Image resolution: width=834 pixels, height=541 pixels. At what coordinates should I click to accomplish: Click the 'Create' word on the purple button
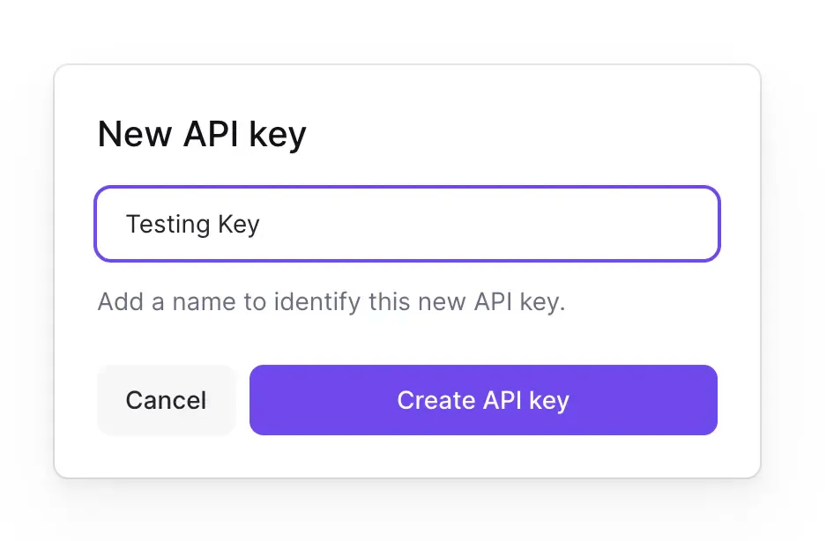[436, 400]
